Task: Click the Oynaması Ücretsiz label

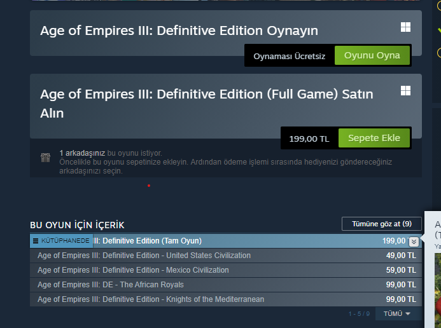Action: pyautogui.click(x=290, y=56)
